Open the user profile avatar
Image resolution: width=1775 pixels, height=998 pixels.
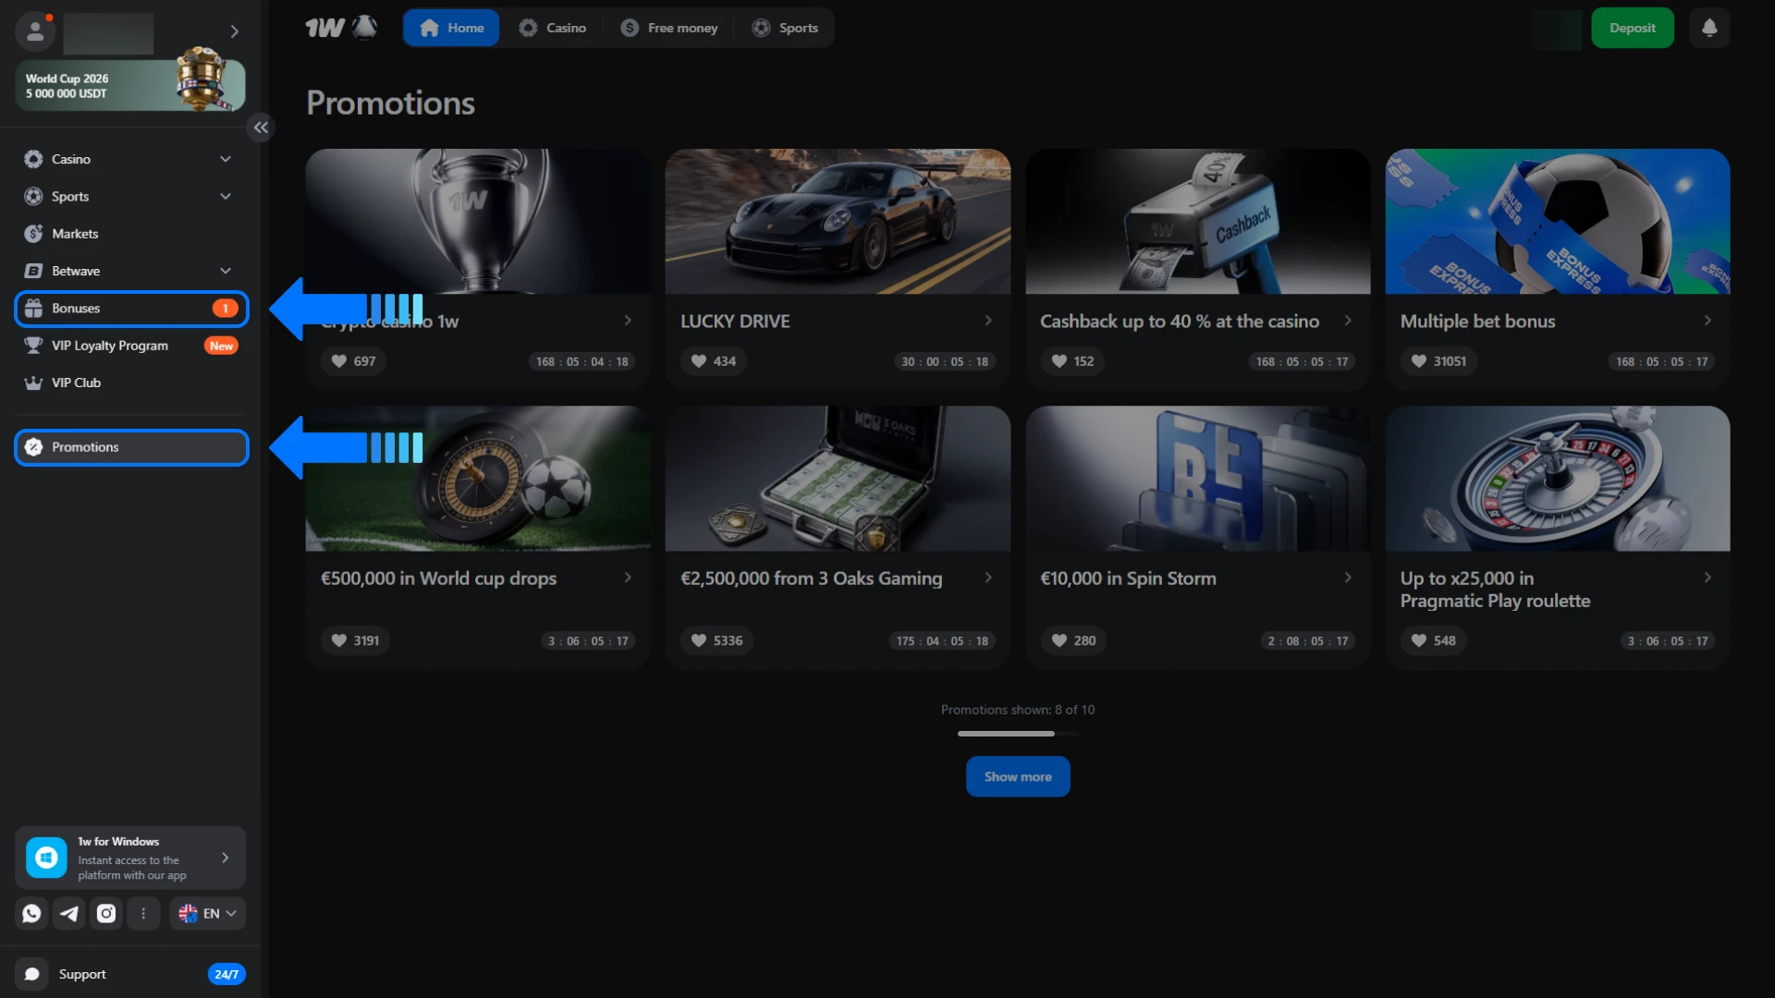pyautogui.click(x=35, y=31)
